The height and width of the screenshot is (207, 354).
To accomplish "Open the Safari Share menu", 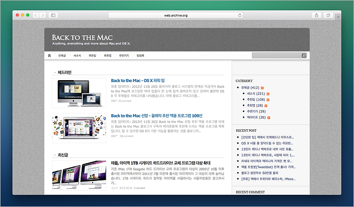I will tap(317, 15).
